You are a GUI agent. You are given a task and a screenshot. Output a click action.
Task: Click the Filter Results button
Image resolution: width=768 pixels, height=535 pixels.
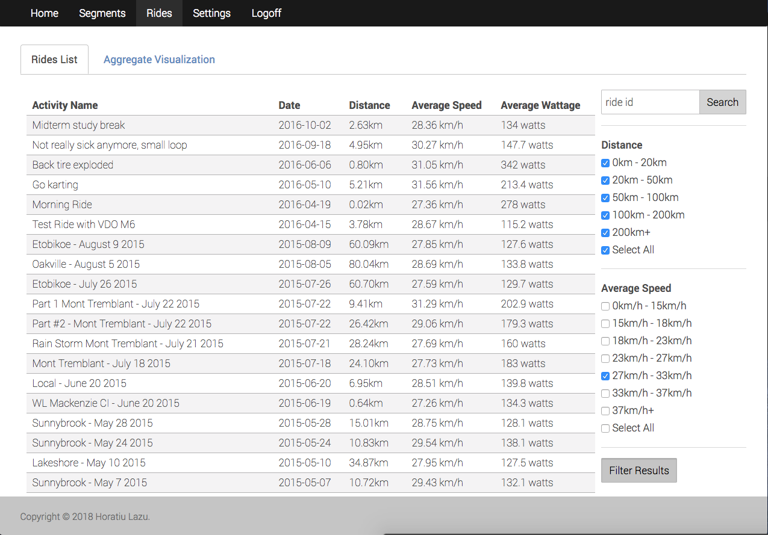pyautogui.click(x=639, y=471)
